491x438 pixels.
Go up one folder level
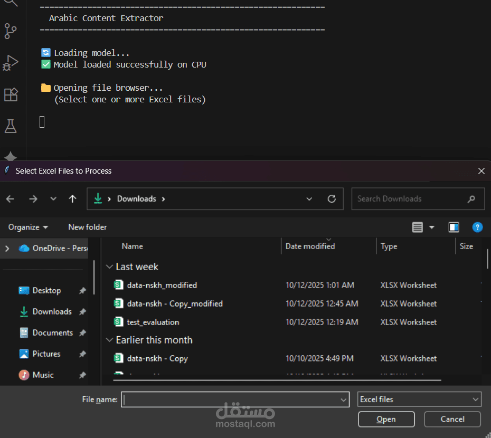(x=72, y=199)
